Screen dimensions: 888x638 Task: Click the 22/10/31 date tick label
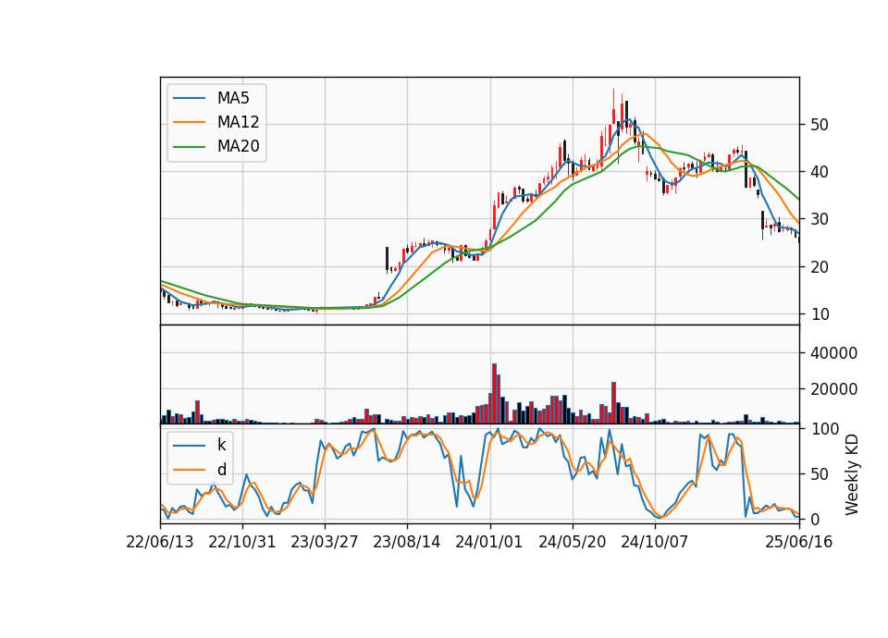[241, 542]
